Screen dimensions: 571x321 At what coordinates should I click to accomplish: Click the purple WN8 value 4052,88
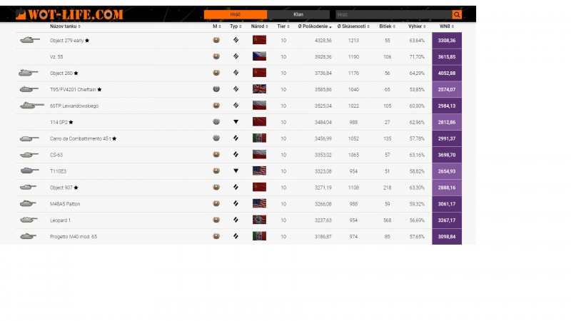coord(447,73)
